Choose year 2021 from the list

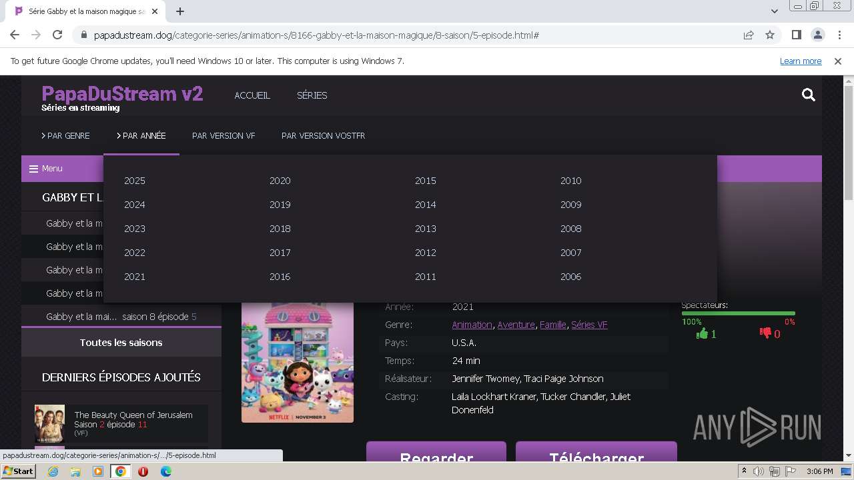coord(135,277)
